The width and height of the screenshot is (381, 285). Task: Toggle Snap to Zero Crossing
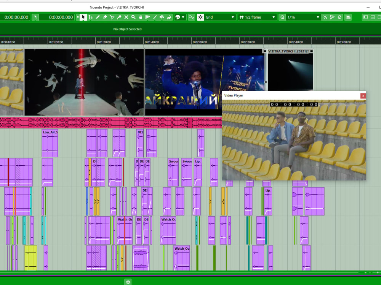[192, 17]
